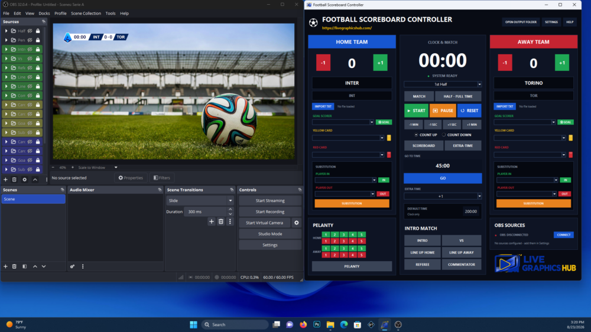Add a transition with the plus icon
The image size is (591, 332).
click(x=212, y=222)
